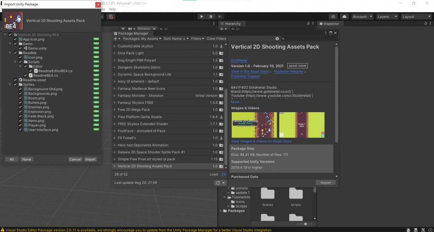Screen dimensions: 434x232
Task: Open the Scene view three-dot menu
Action: (x=214, y=24)
